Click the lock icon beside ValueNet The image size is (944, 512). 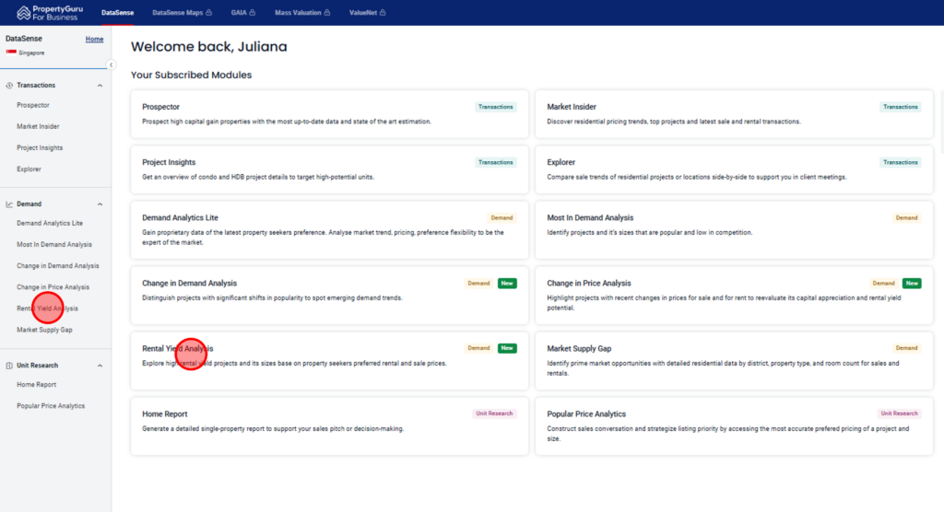[x=383, y=13]
